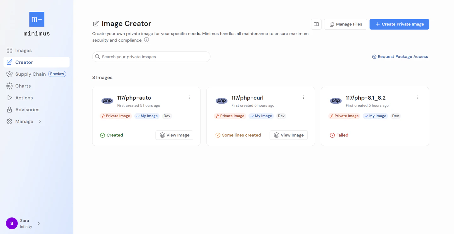Expand the Sara Infinity account chevron
Viewport: 454px width, 234px height.
(39, 223)
